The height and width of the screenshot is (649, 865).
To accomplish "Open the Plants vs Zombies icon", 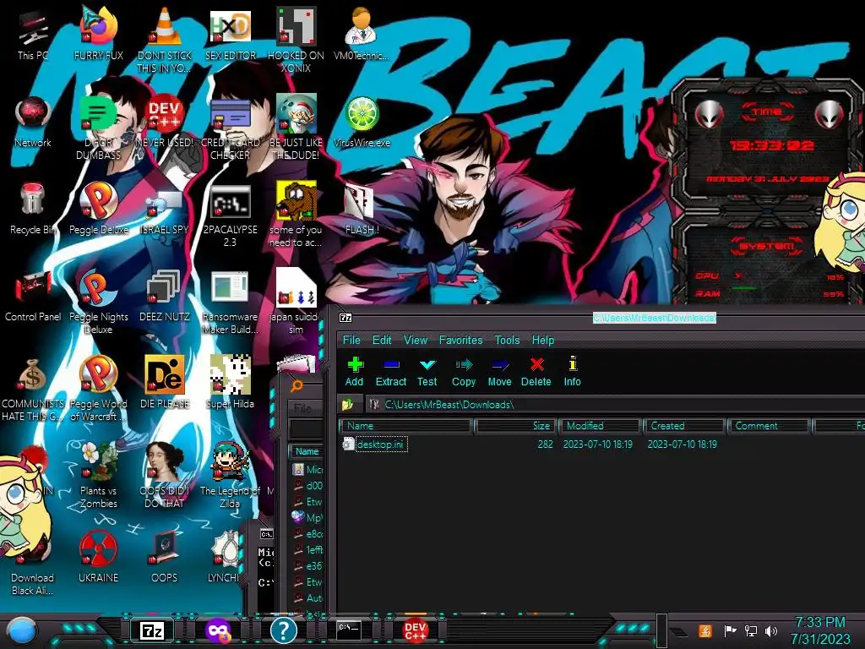I will (x=98, y=475).
